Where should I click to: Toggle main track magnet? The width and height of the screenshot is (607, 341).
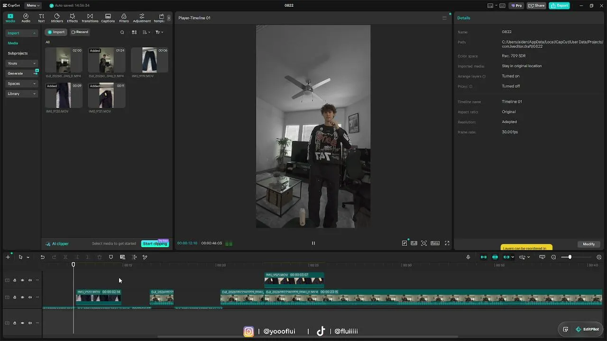coord(484,257)
